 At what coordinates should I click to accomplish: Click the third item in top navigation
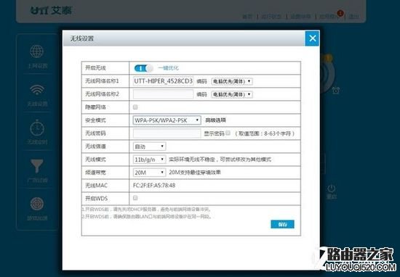pos(300,17)
